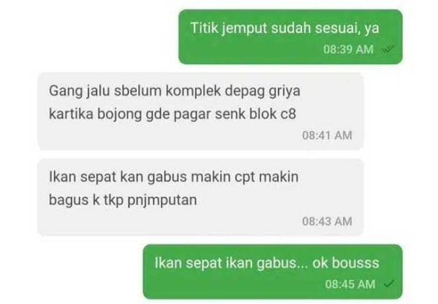Click the delivered checkmark beside 08:45 AM
This screenshot has width=438, height=304.
tap(389, 284)
